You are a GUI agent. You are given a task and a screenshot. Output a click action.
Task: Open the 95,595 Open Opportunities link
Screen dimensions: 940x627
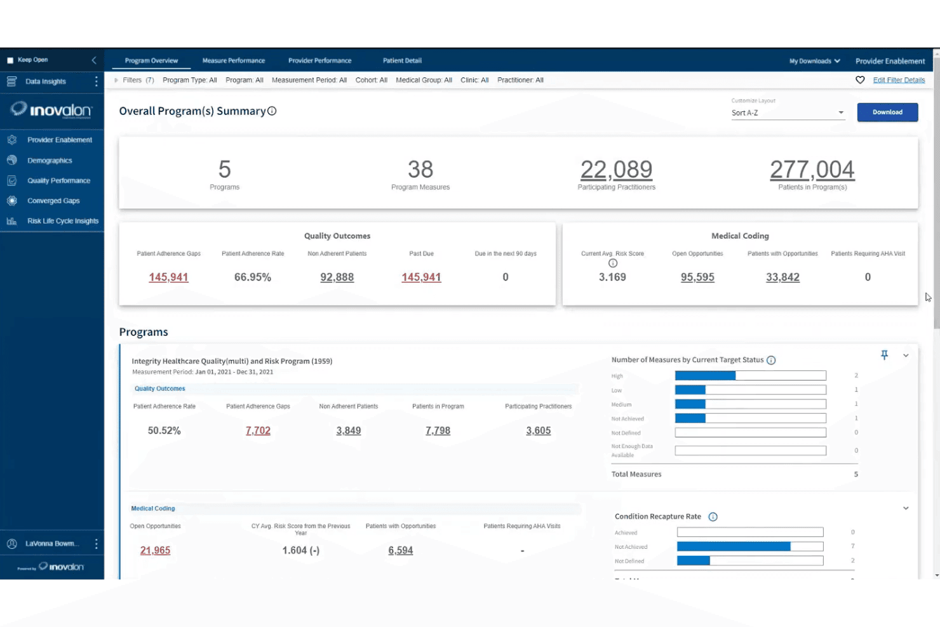(x=697, y=278)
